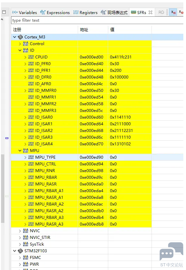
Task: Expand the CPUID register
Action: (x=25, y=57)
